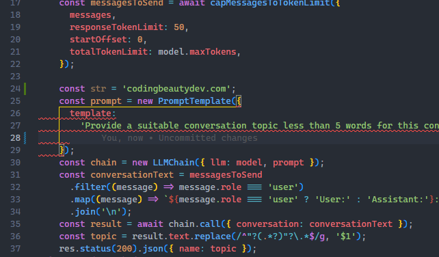439x257 pixels.
Task: Click the prompt variable declared on line 25
Action: (x=106, y=101)
